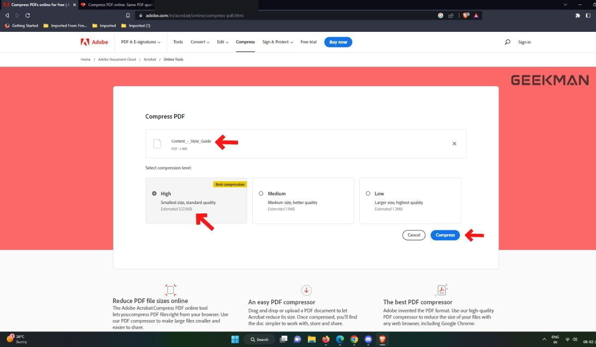596x347 pixels.
Task: Click the easy PDF compressor download icon
Action: [306, 289]
